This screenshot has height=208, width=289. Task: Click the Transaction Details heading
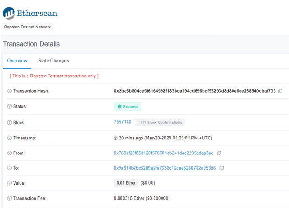[31, 44]
